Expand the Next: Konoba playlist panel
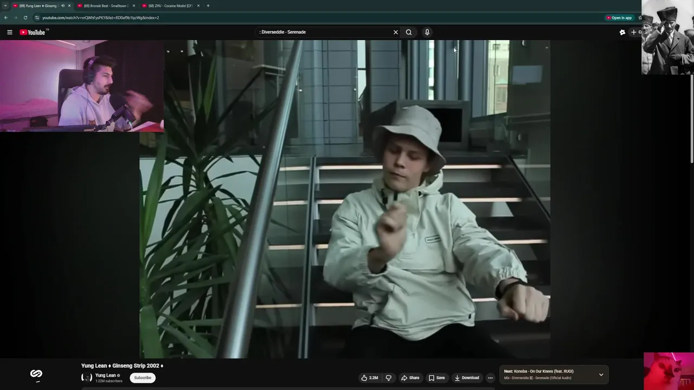The image size is (694, 390). tap(601, 375)
